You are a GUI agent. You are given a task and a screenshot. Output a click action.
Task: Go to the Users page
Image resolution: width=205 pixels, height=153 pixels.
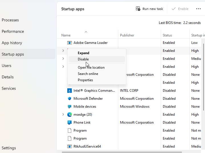pyautogui.click(x=7, y=66)
